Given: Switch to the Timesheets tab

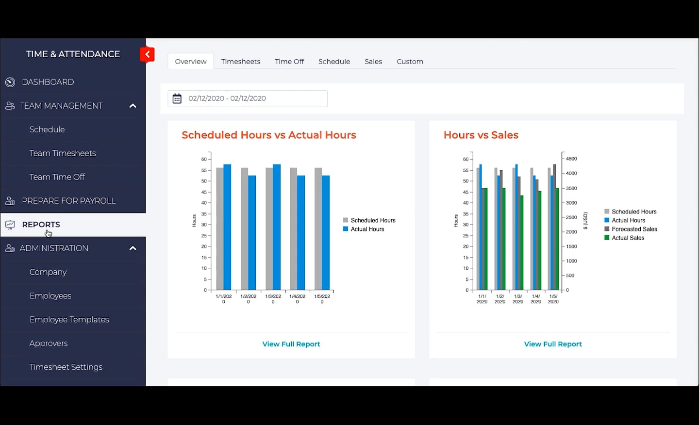Looking at the screenshot, I should point(241,62).
